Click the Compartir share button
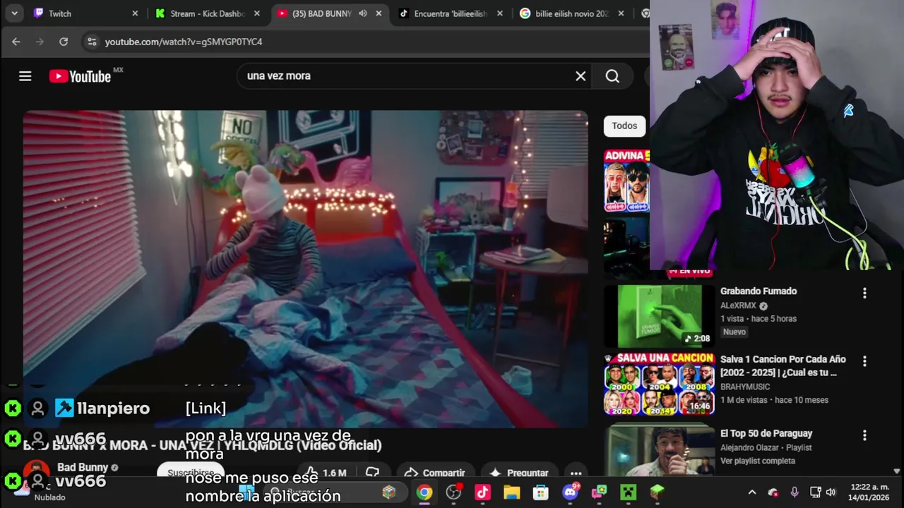This screenshot has height=508, width=904. (435, 473)
